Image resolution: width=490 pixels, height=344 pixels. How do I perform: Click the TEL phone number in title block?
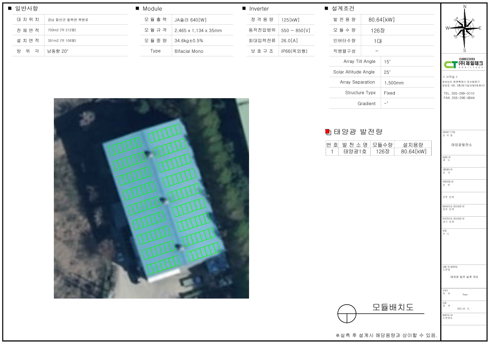pyautogui.click(x=459, y=93)
